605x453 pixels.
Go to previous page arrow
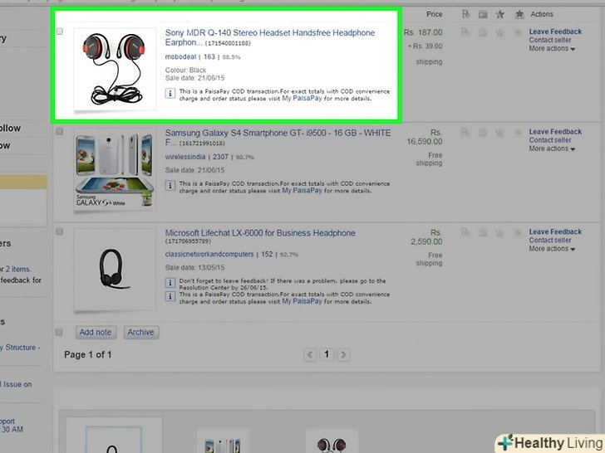click(310, 354)
